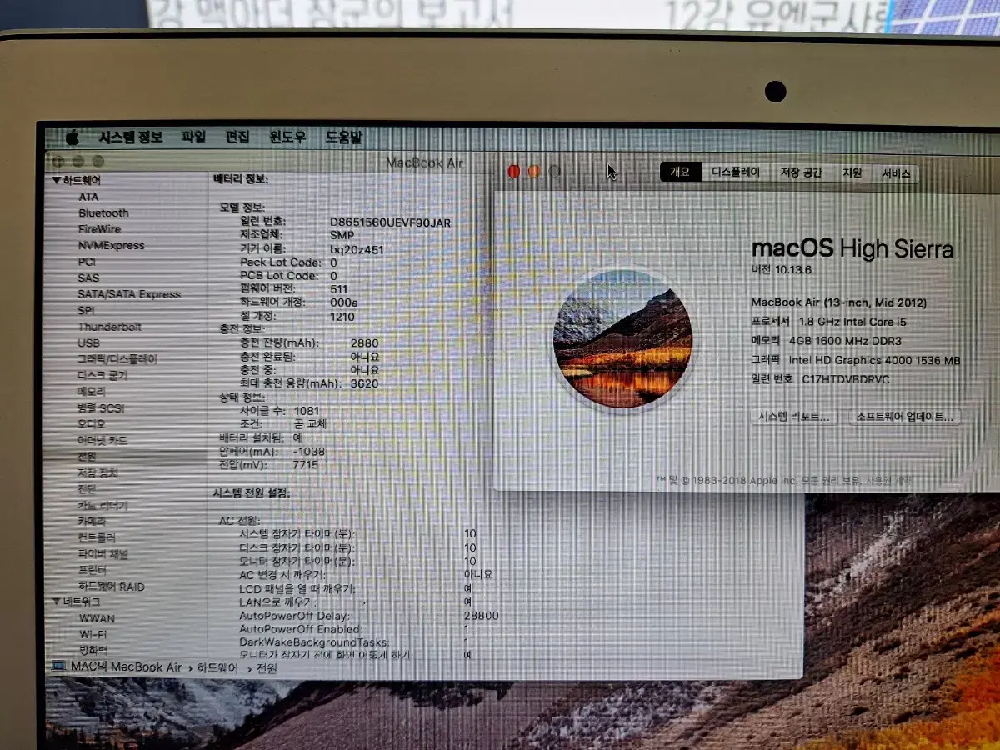Select 파이버 채널 in the sidebar

click(102, 554)
